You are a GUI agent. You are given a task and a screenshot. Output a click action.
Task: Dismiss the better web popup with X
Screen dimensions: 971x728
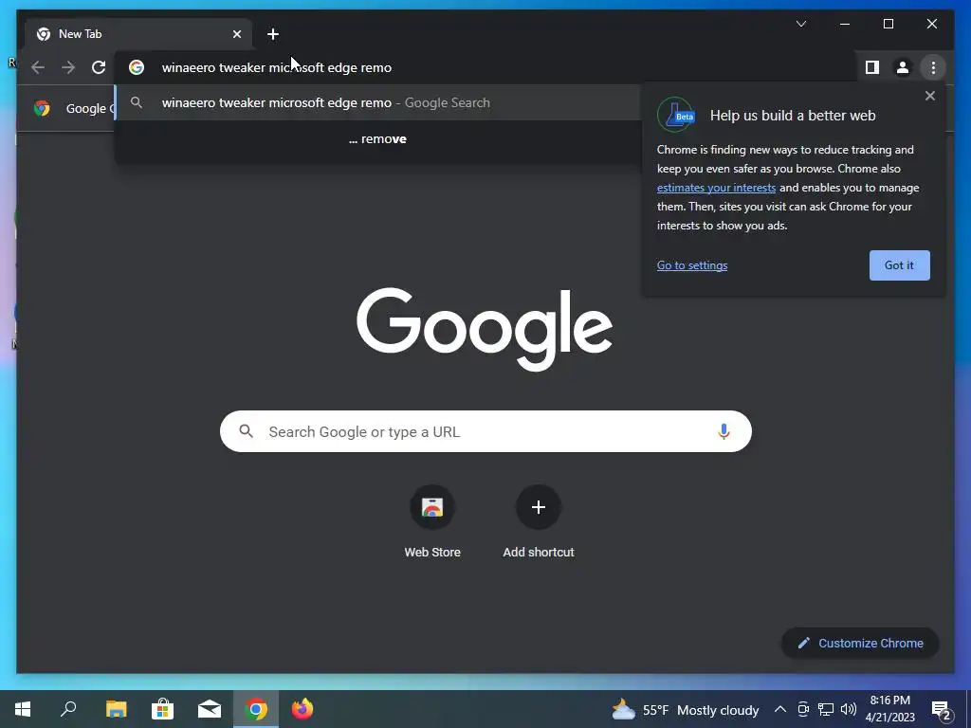tap(929, 96)
